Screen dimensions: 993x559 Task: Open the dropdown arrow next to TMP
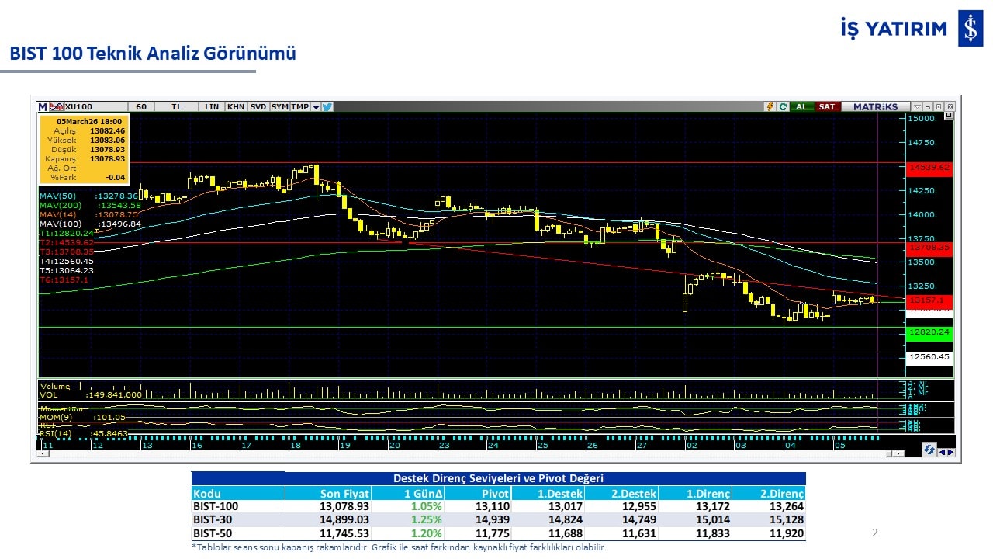(x=316, y=106)
